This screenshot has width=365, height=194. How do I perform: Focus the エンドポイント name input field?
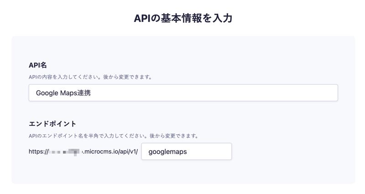186,152
